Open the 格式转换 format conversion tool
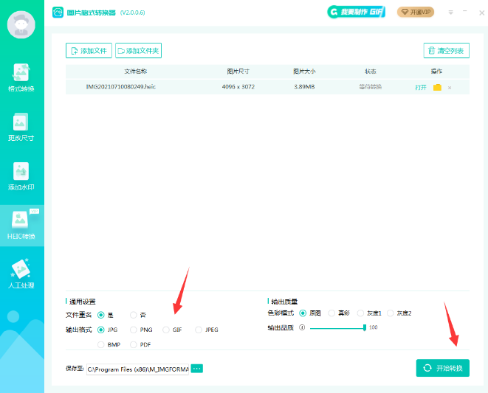Viewport: 488px width, 393px height. pos(21,77)
